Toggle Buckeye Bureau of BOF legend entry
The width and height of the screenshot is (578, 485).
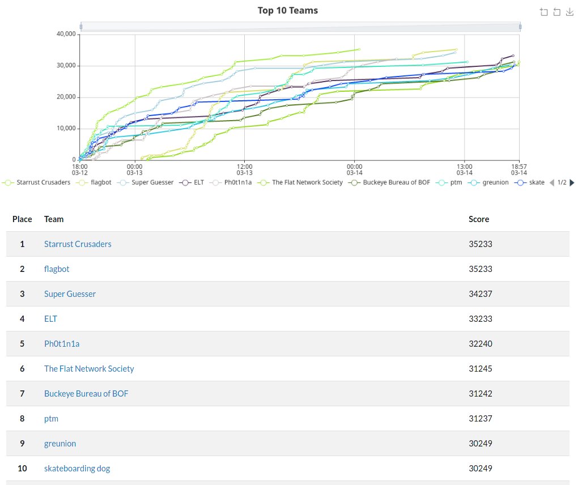(389, 182)
